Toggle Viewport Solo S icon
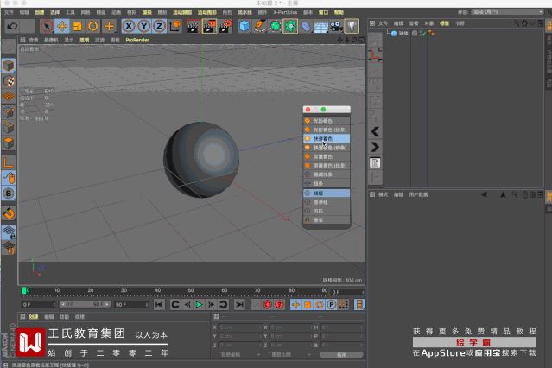Viewport: 552px width, 368px height. coord(9,194)
